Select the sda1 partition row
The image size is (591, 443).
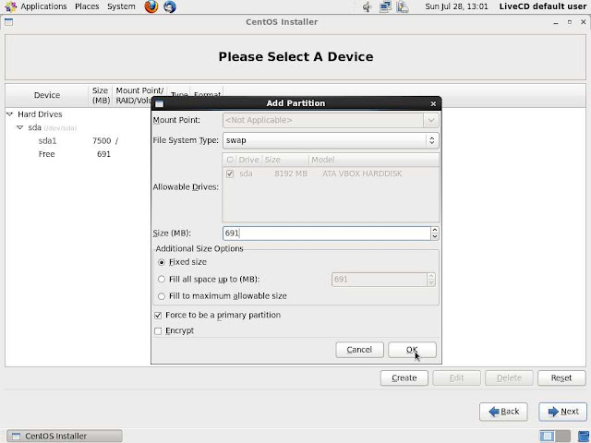[x=78, y=141]
